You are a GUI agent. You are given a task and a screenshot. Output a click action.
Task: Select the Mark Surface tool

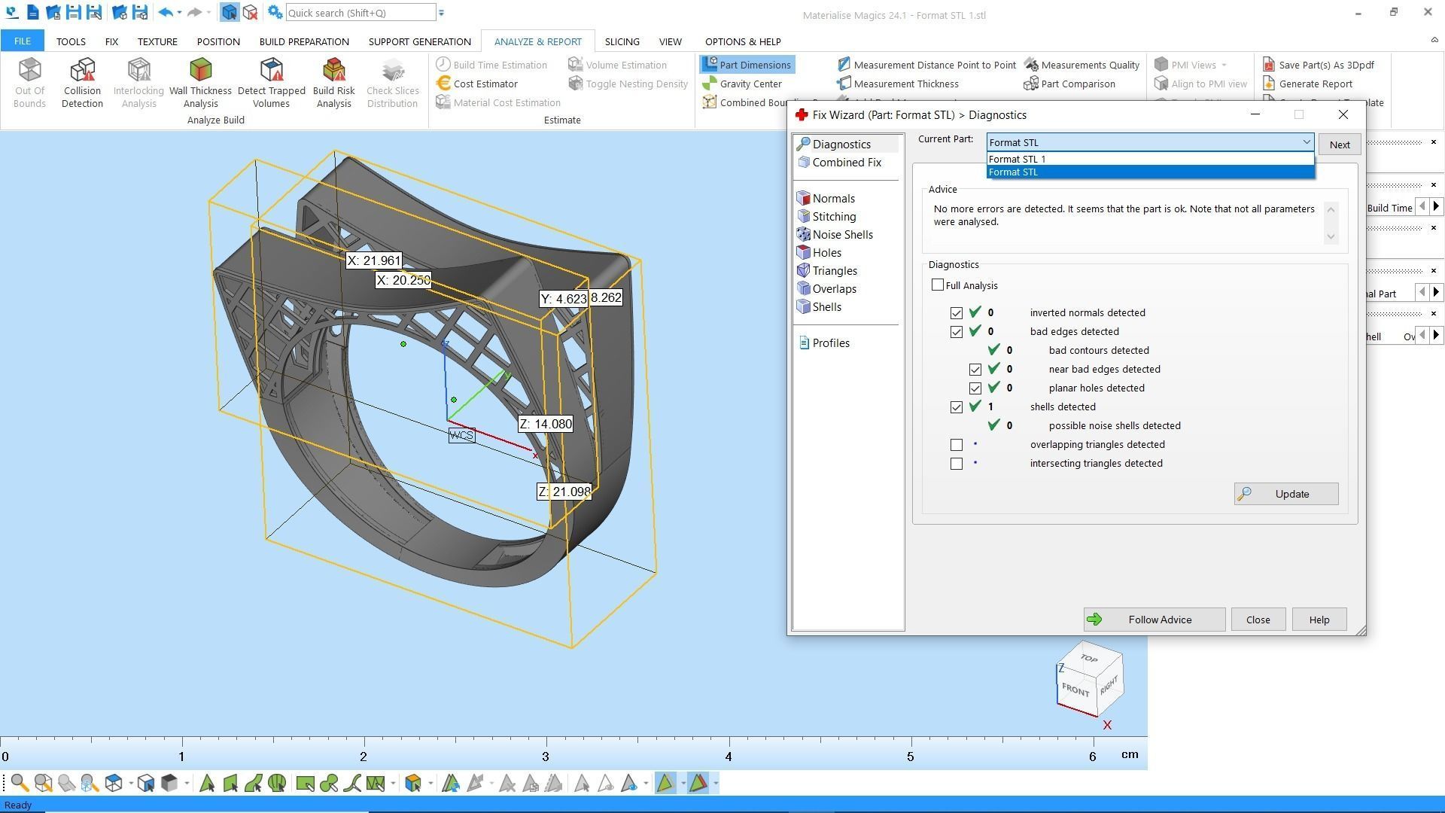coord(253,784)
